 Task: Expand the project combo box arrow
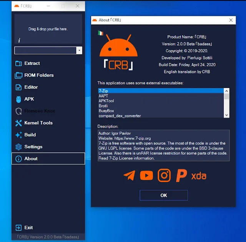(79, 50)
